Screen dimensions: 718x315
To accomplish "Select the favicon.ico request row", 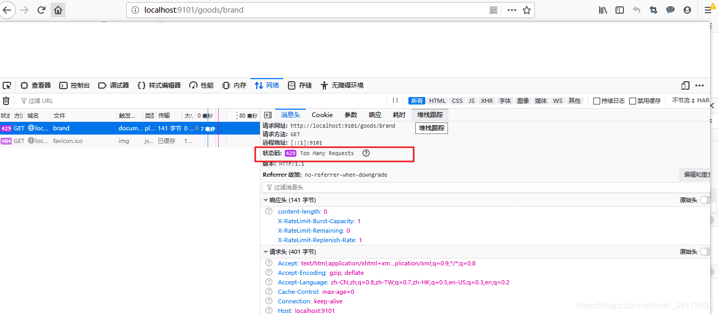I will point(130,141).
